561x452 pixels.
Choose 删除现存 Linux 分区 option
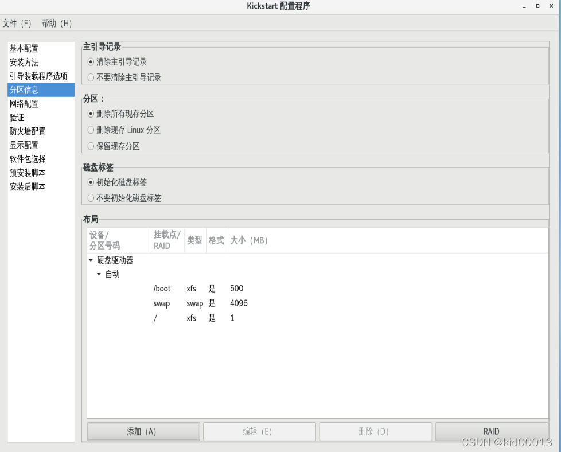(x=91, y=130)
